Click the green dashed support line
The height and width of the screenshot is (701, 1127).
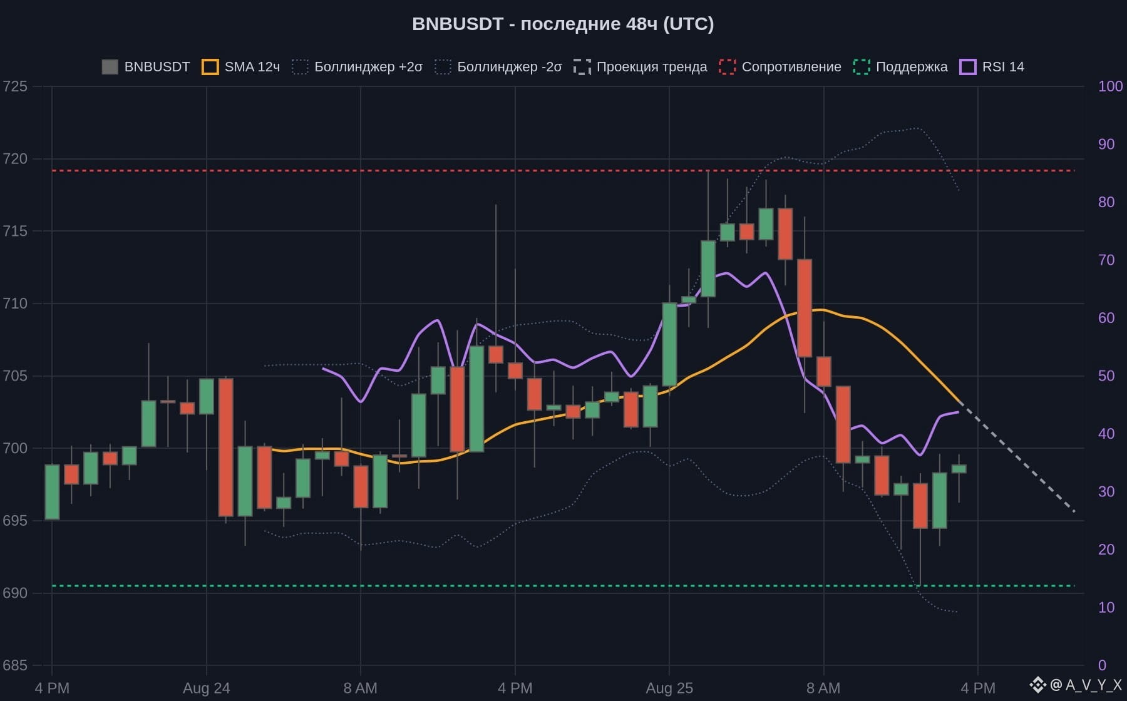point(563,586)
